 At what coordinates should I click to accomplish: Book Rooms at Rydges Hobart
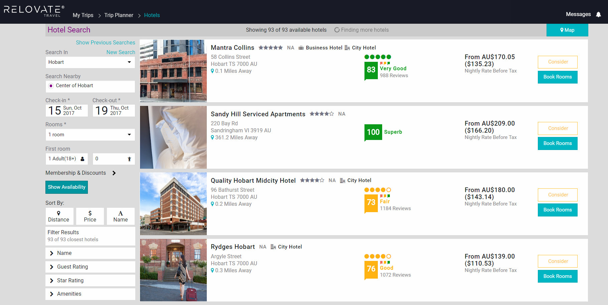[x=558, y=277]
